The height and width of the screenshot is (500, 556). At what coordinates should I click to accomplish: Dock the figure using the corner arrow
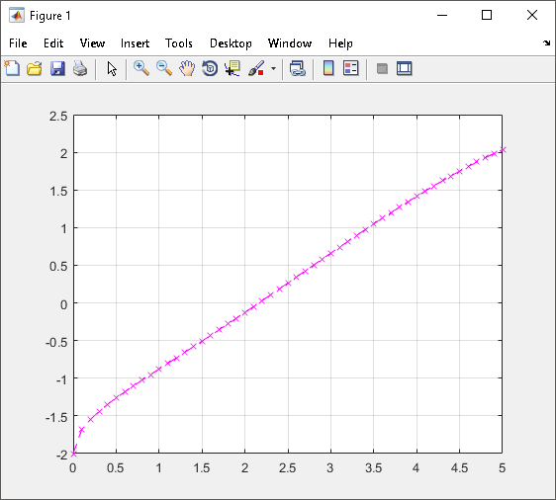tap(546, 42)
